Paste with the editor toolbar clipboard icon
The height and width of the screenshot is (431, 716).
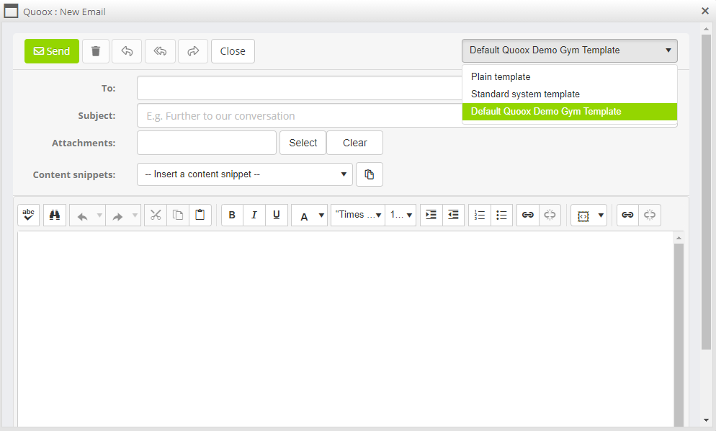(x=200, y=215)
